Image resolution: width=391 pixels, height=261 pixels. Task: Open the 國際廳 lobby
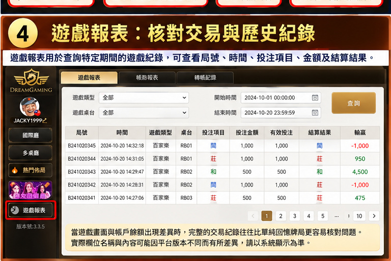coord(31,136)
